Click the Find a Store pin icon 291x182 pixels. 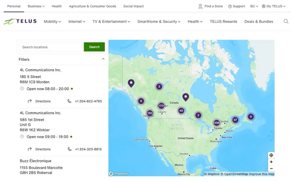point(200,6)
